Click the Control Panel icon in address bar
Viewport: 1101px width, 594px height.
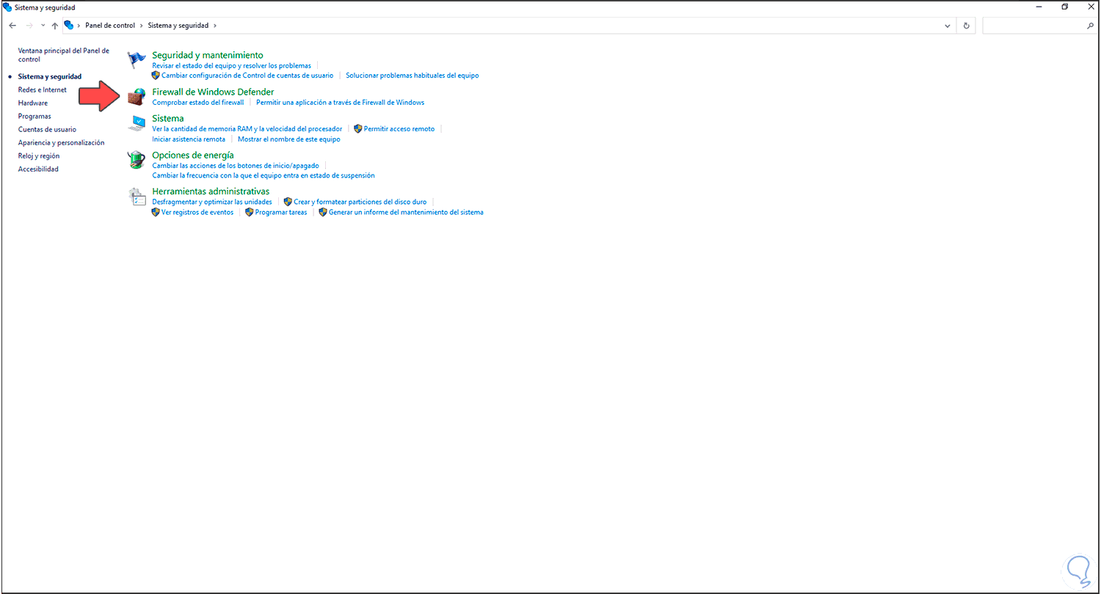(69, 25)
